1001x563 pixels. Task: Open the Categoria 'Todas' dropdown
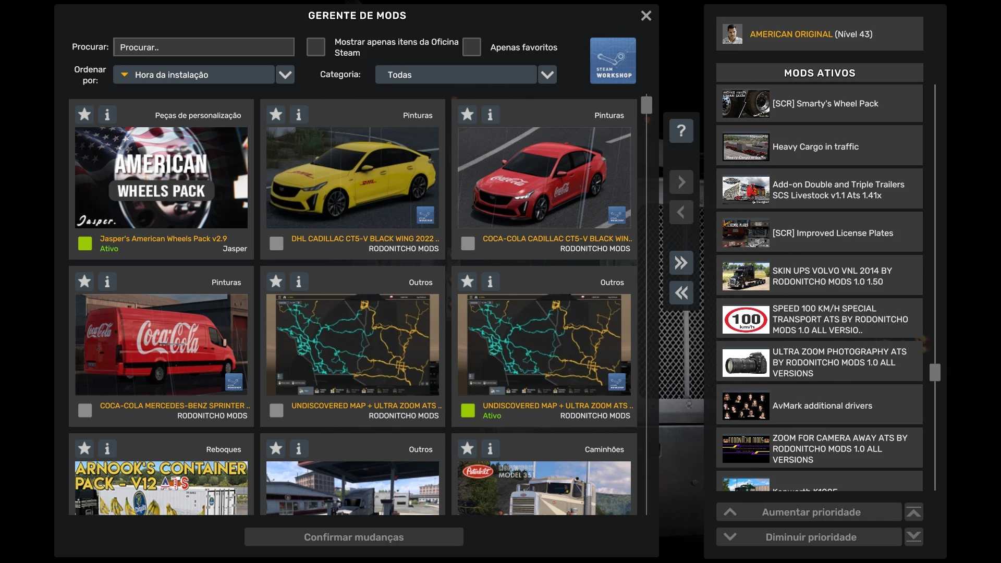coord(547,75)
